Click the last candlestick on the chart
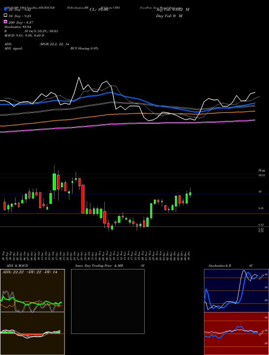Viewport: 269px width, 355px height. pyautogui.click(x=190, y=194)
